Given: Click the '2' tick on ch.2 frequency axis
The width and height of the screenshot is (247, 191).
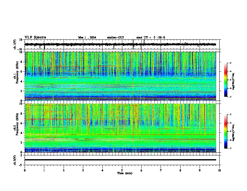Looking at the screenshot, I should click(x=22, y=143).
